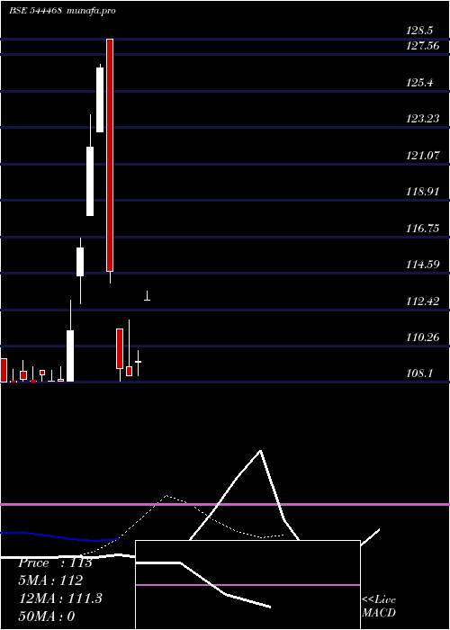Click the BSE 544468 ticker label

35,11
